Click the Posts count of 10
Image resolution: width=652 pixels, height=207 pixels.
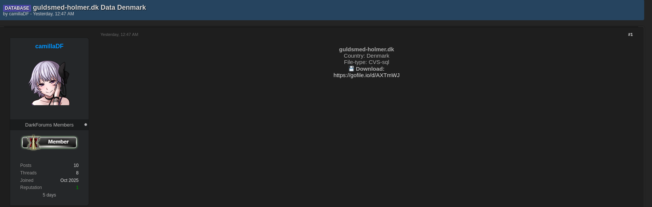click(76, 165)
